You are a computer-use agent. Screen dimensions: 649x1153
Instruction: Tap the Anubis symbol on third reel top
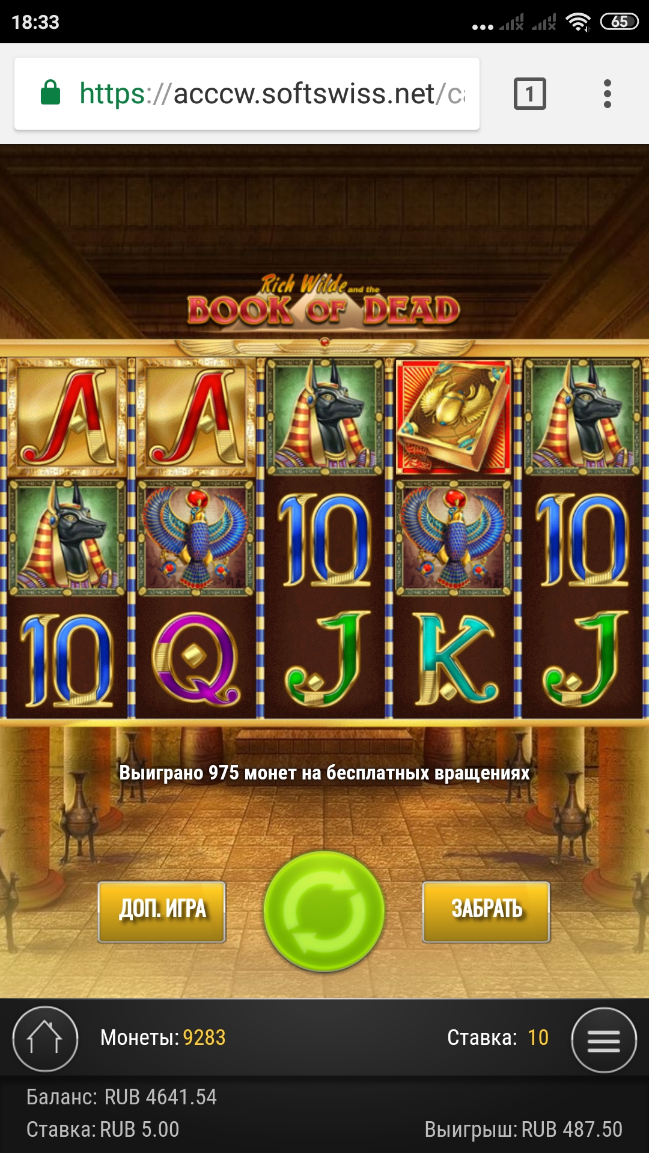point(325,417)
